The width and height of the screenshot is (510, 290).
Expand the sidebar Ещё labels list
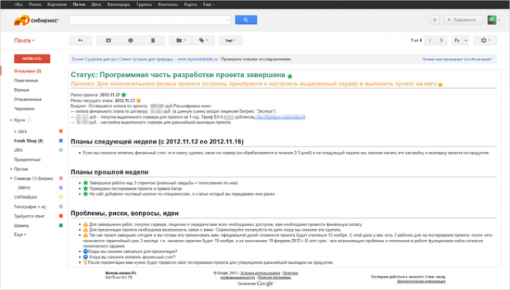pyautogui.click(x=20, y=234)
